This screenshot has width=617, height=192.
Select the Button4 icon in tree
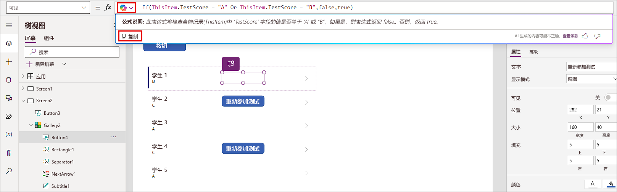46,137
